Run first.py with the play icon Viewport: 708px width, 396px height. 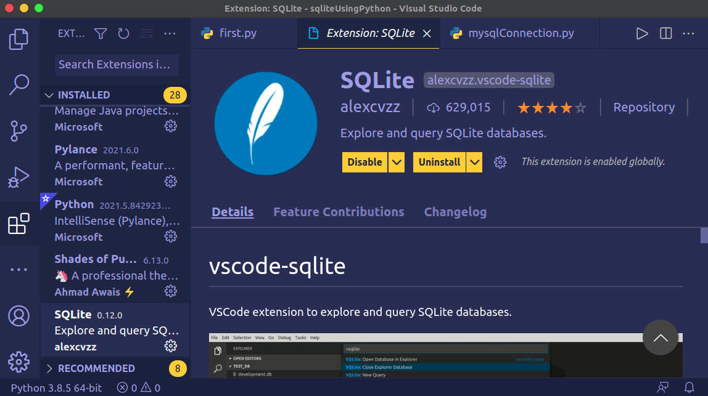[641, 33]
